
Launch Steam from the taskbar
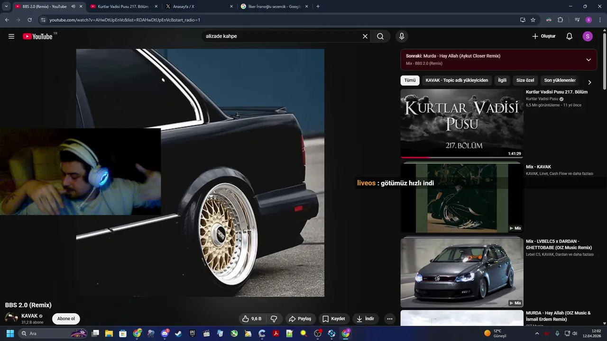pos(178,333)
